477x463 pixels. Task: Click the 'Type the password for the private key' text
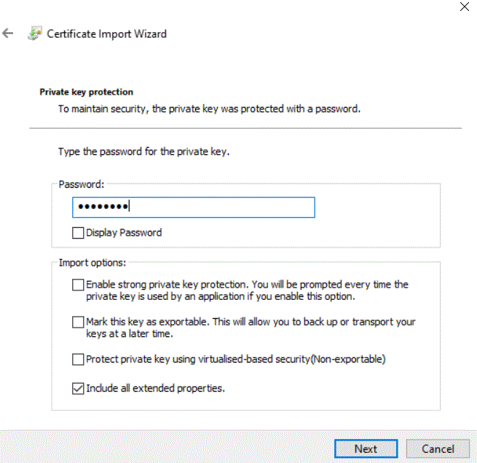(144, 151)
